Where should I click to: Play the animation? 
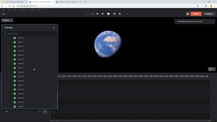click(108, 14)
